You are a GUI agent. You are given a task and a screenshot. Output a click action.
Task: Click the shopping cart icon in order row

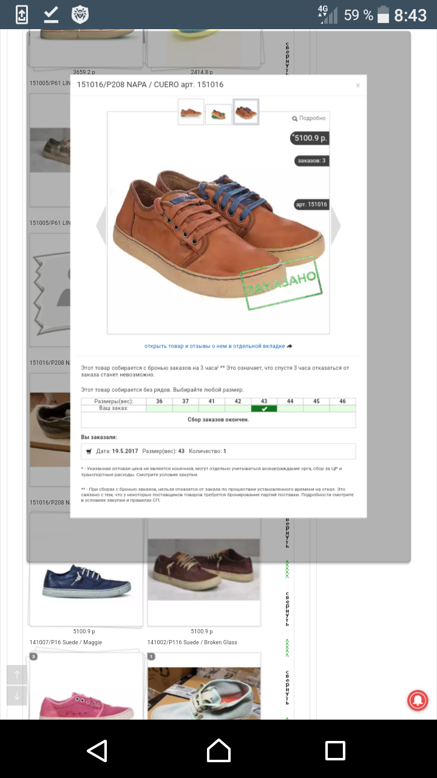click(89, 451)
